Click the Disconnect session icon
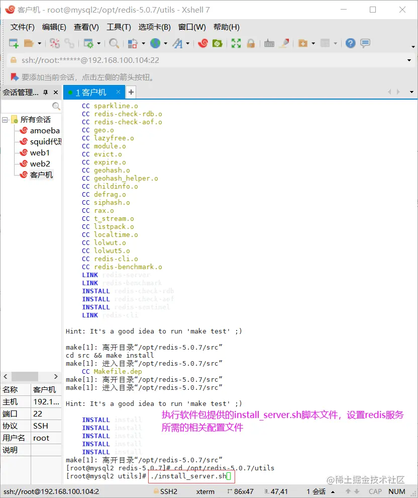Image resolution: width=418 pixels, height=498 pixels. pyautogui.click(x=55, y=43)
